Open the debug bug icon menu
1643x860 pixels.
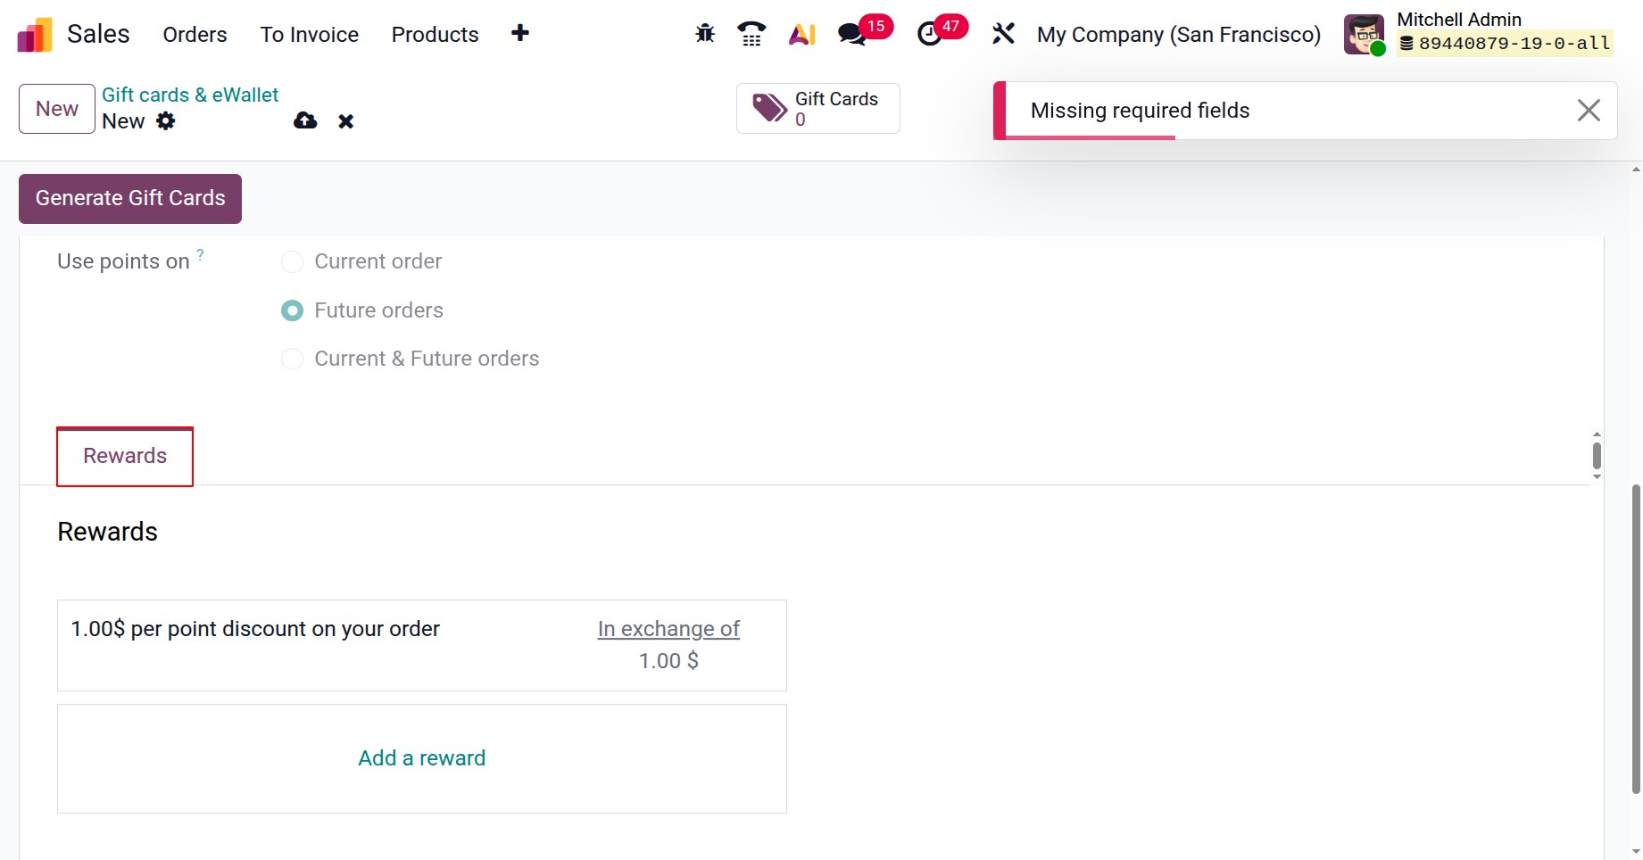tap(705, 34)
